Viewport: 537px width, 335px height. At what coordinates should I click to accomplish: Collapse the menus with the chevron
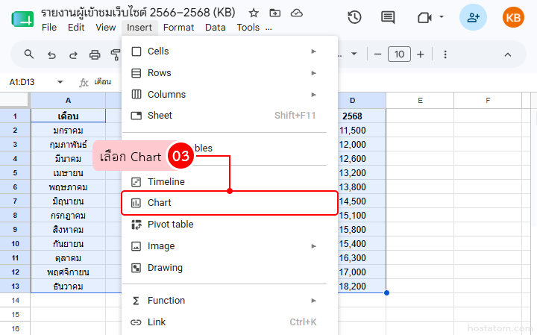[508, 54]
